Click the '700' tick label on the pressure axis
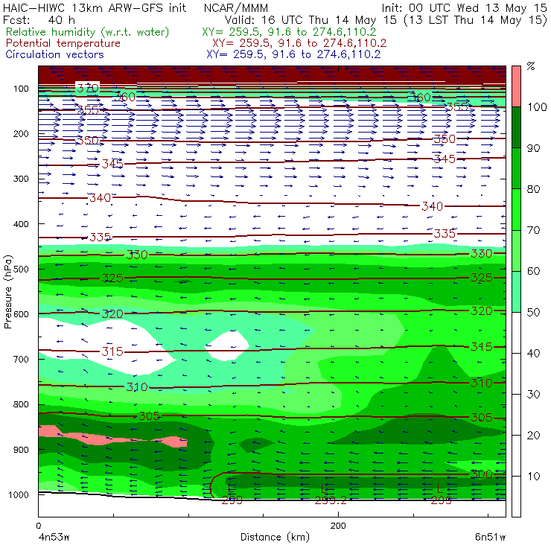 (x=21, y=360)
